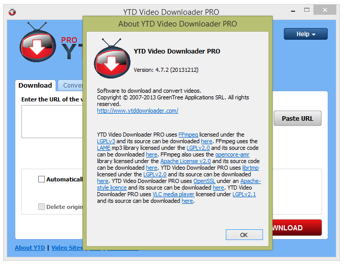Click the large YTD logo in main window
The height and width of the screenshot is (265, 344).
(x=38, y=42)
